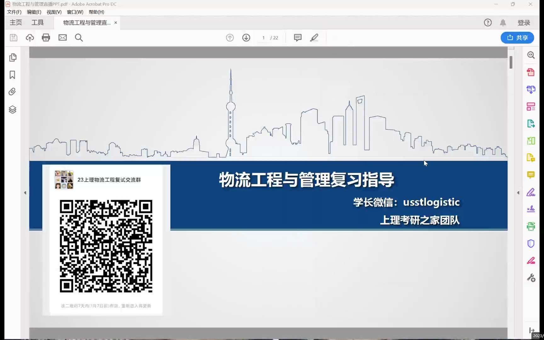Collapse the right tools pane arrow
The image size is (544, 340).
pos(518,193)
